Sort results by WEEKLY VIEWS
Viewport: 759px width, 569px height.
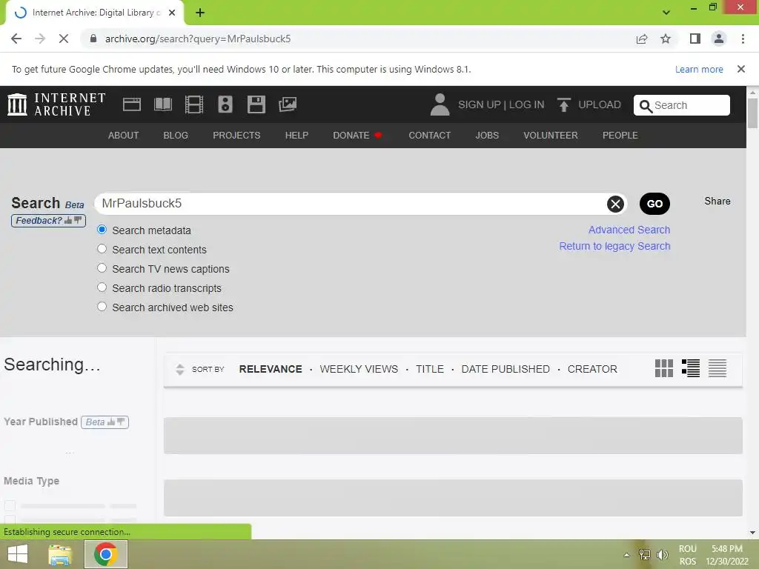click(359, 369)
